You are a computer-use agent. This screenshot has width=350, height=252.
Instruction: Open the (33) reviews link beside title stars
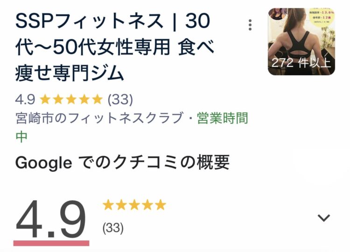120,99
